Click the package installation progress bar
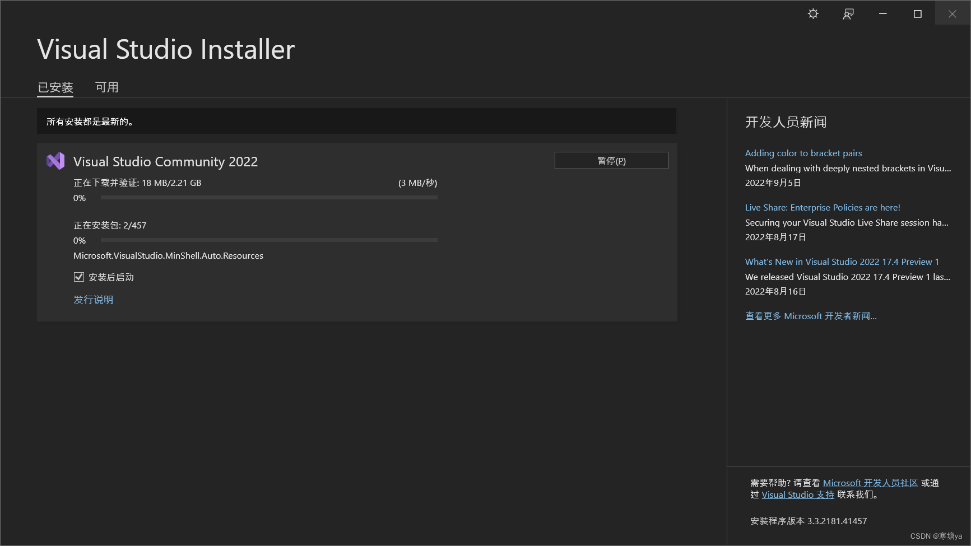The image size is (971, 546). click(269, 240)
